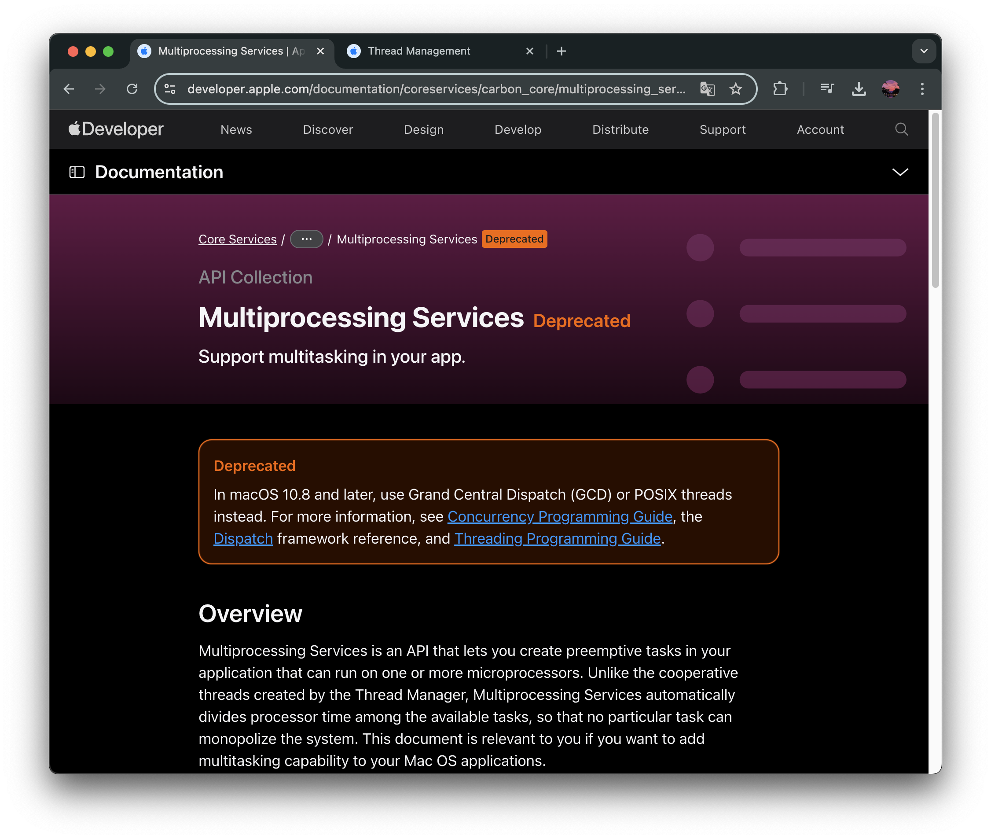Reload the page
The height and width of the screenshot is (839, 991).
(x=132, y=89)
